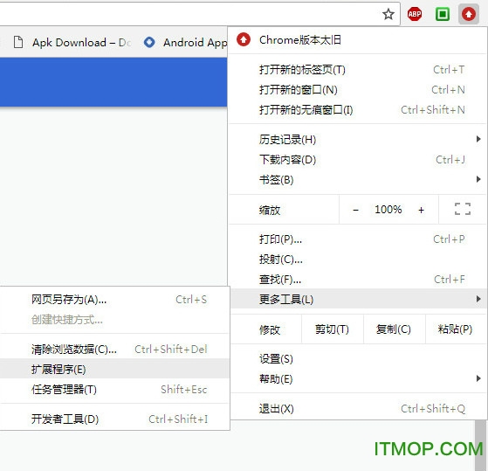Choose 打开新的无痕窗口(I)
The height and width of the screenshot is (471, 488).
(358, 109)
